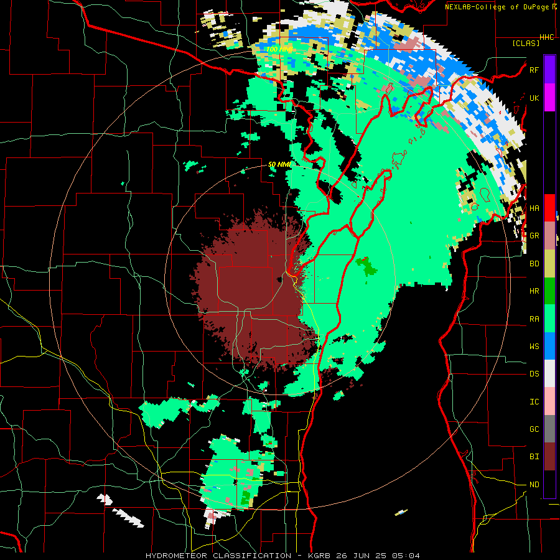Viewport: 560px width, 560px height.
Task: Click the ND legend label
Action: coord(534,485)
